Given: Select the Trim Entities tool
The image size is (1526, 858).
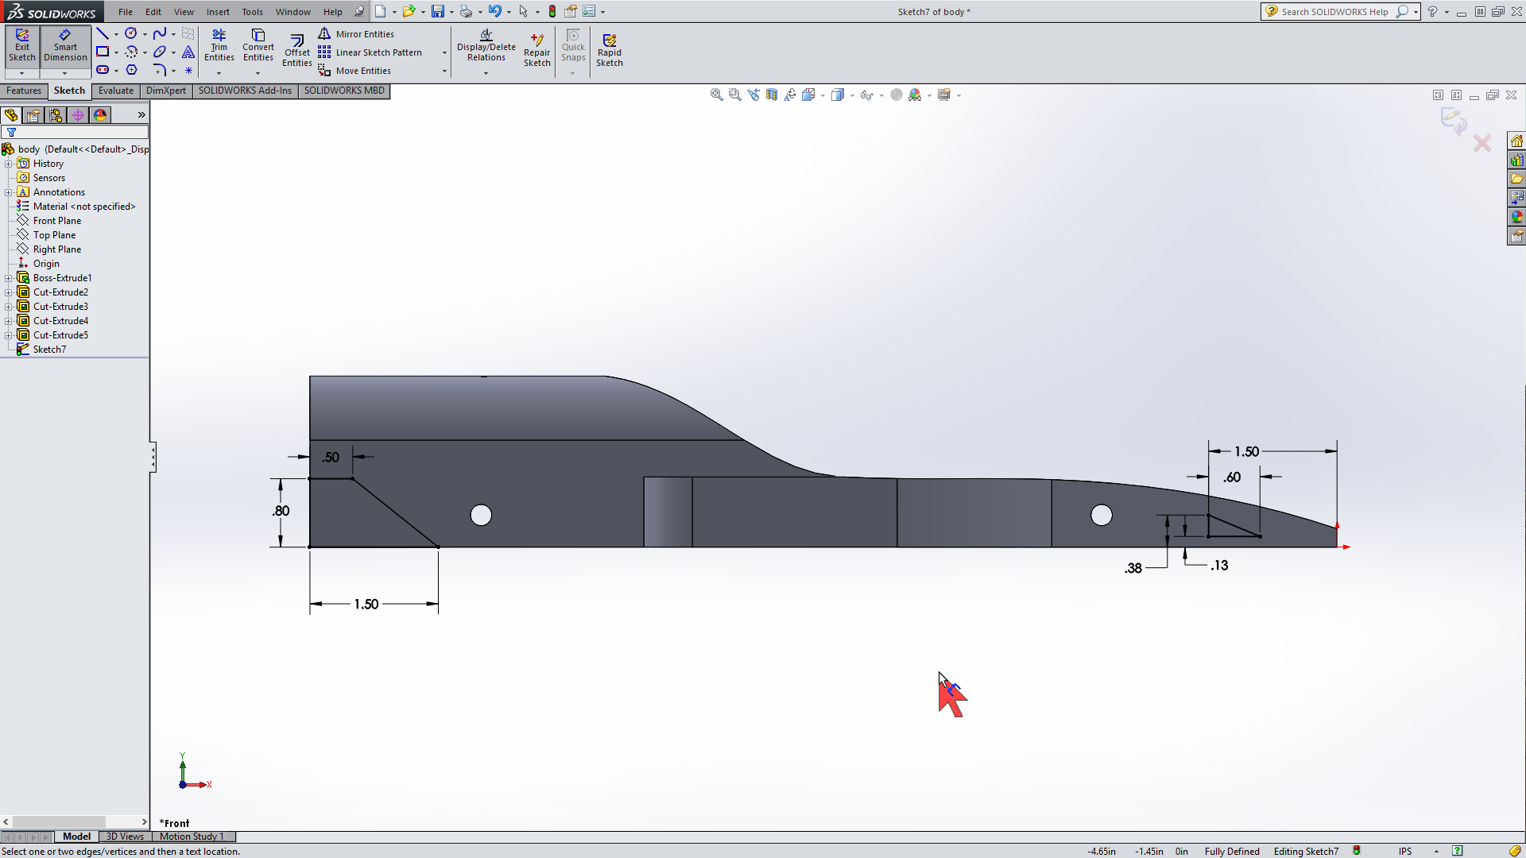Looking at the screenshot, I should point(219,46).
